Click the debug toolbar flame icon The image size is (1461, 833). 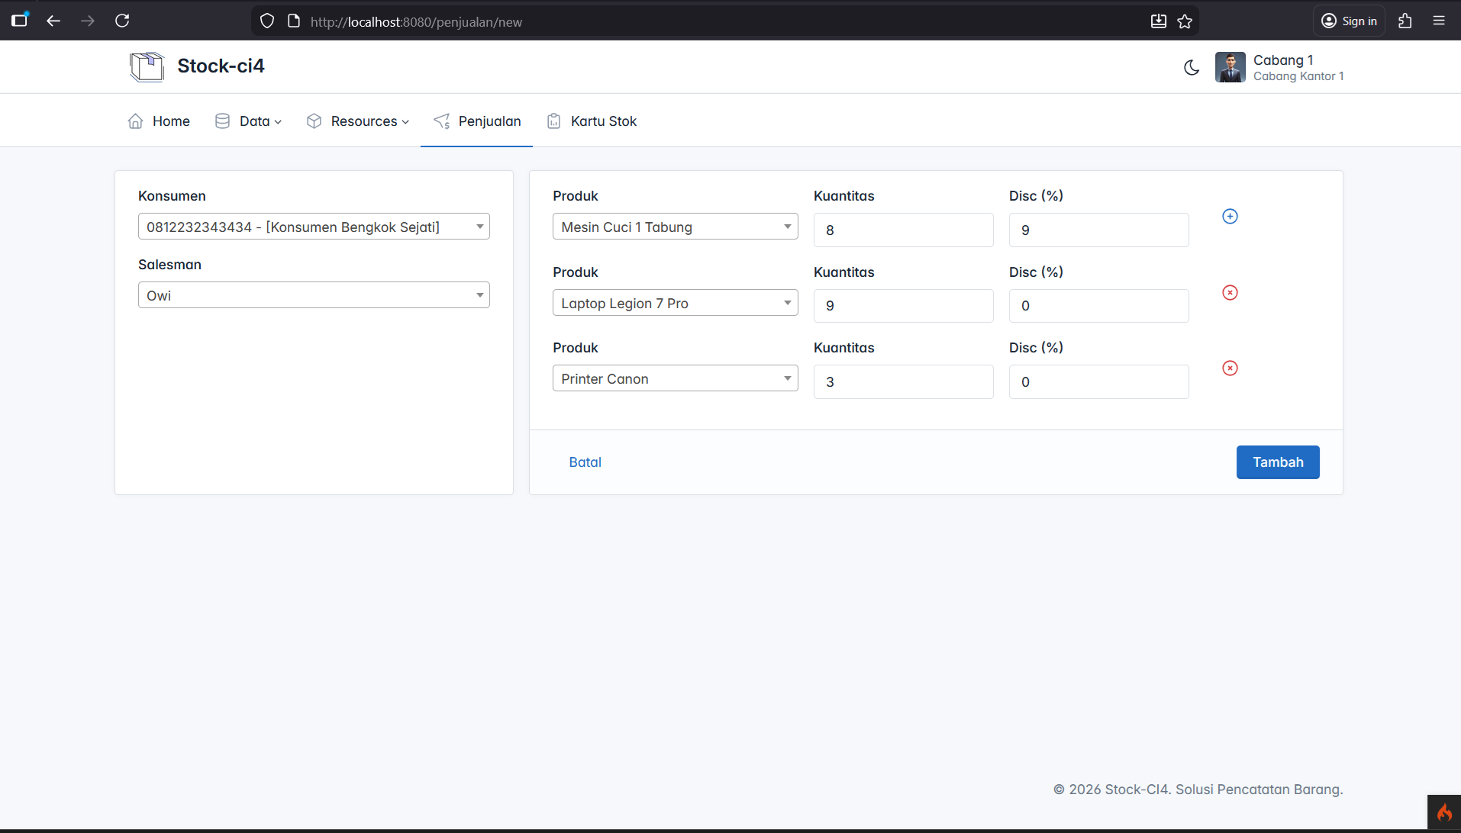[x=1444, y=812]
